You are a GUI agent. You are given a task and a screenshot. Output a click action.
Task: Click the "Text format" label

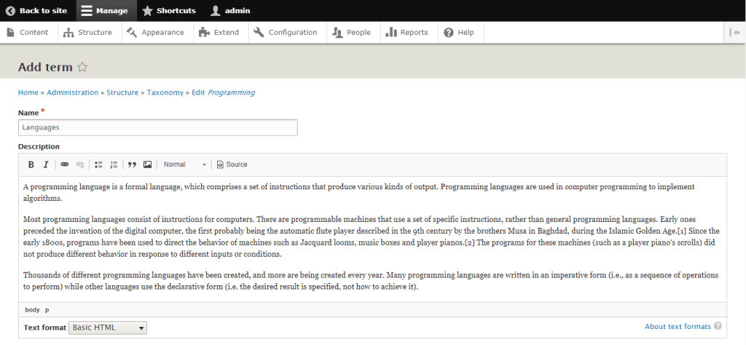click(44, 328)
